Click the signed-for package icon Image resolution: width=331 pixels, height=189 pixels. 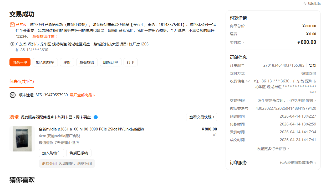(x=12, y=25)
